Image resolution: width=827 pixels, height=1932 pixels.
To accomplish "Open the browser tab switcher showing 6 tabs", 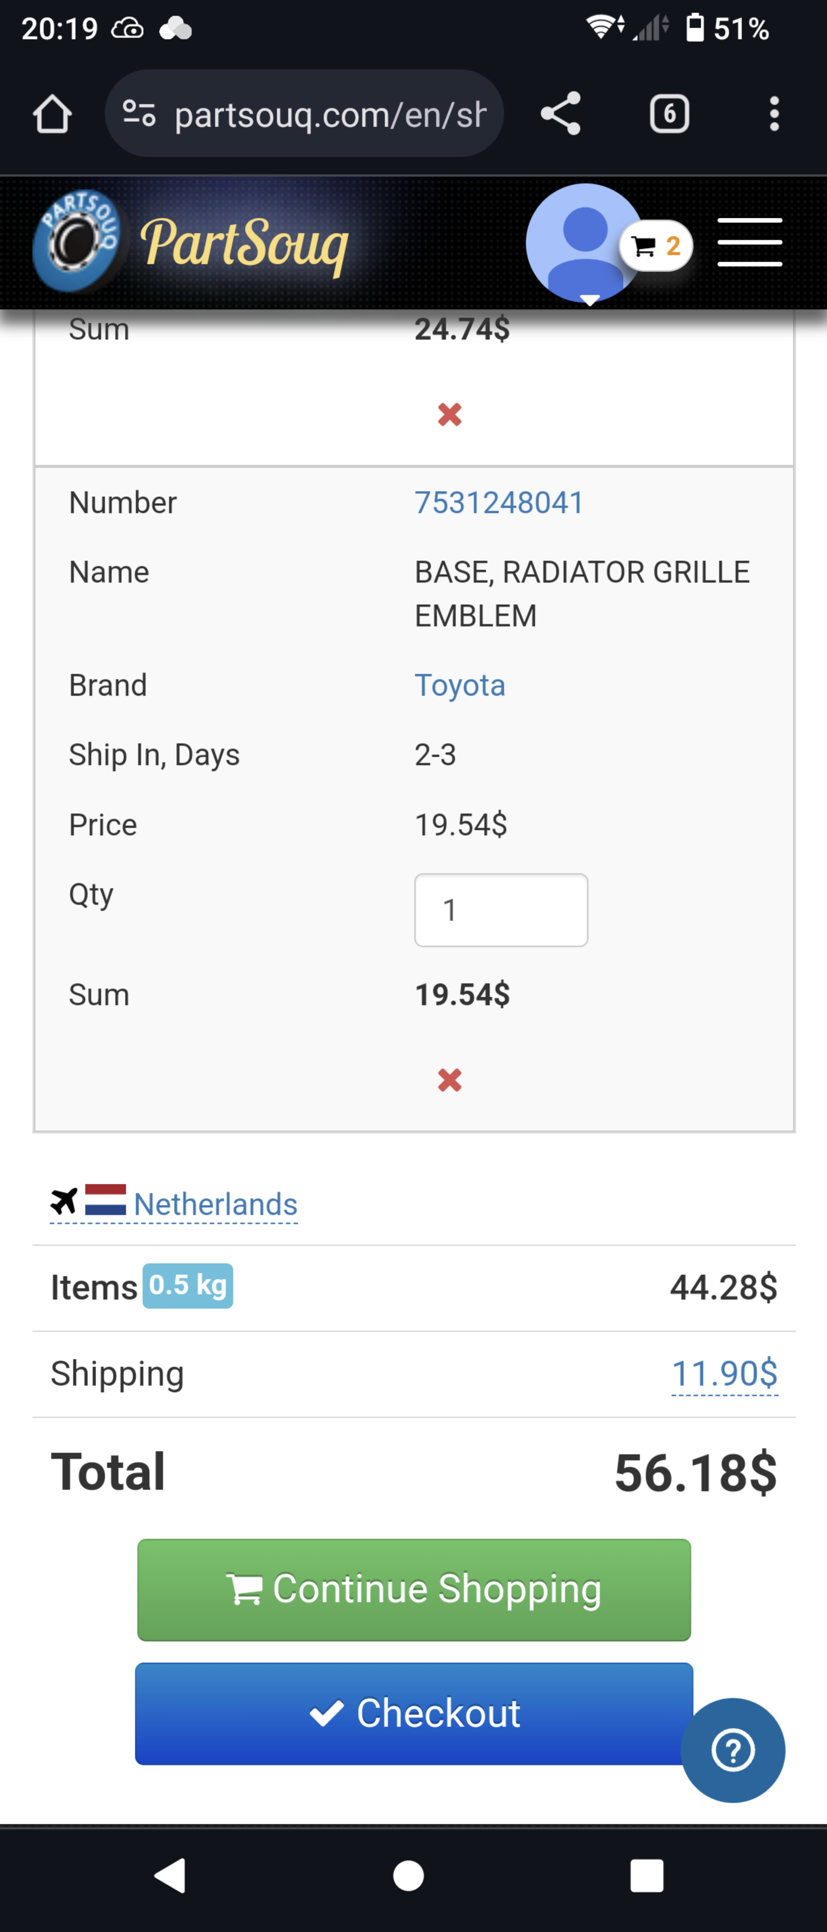I will 670,113.
